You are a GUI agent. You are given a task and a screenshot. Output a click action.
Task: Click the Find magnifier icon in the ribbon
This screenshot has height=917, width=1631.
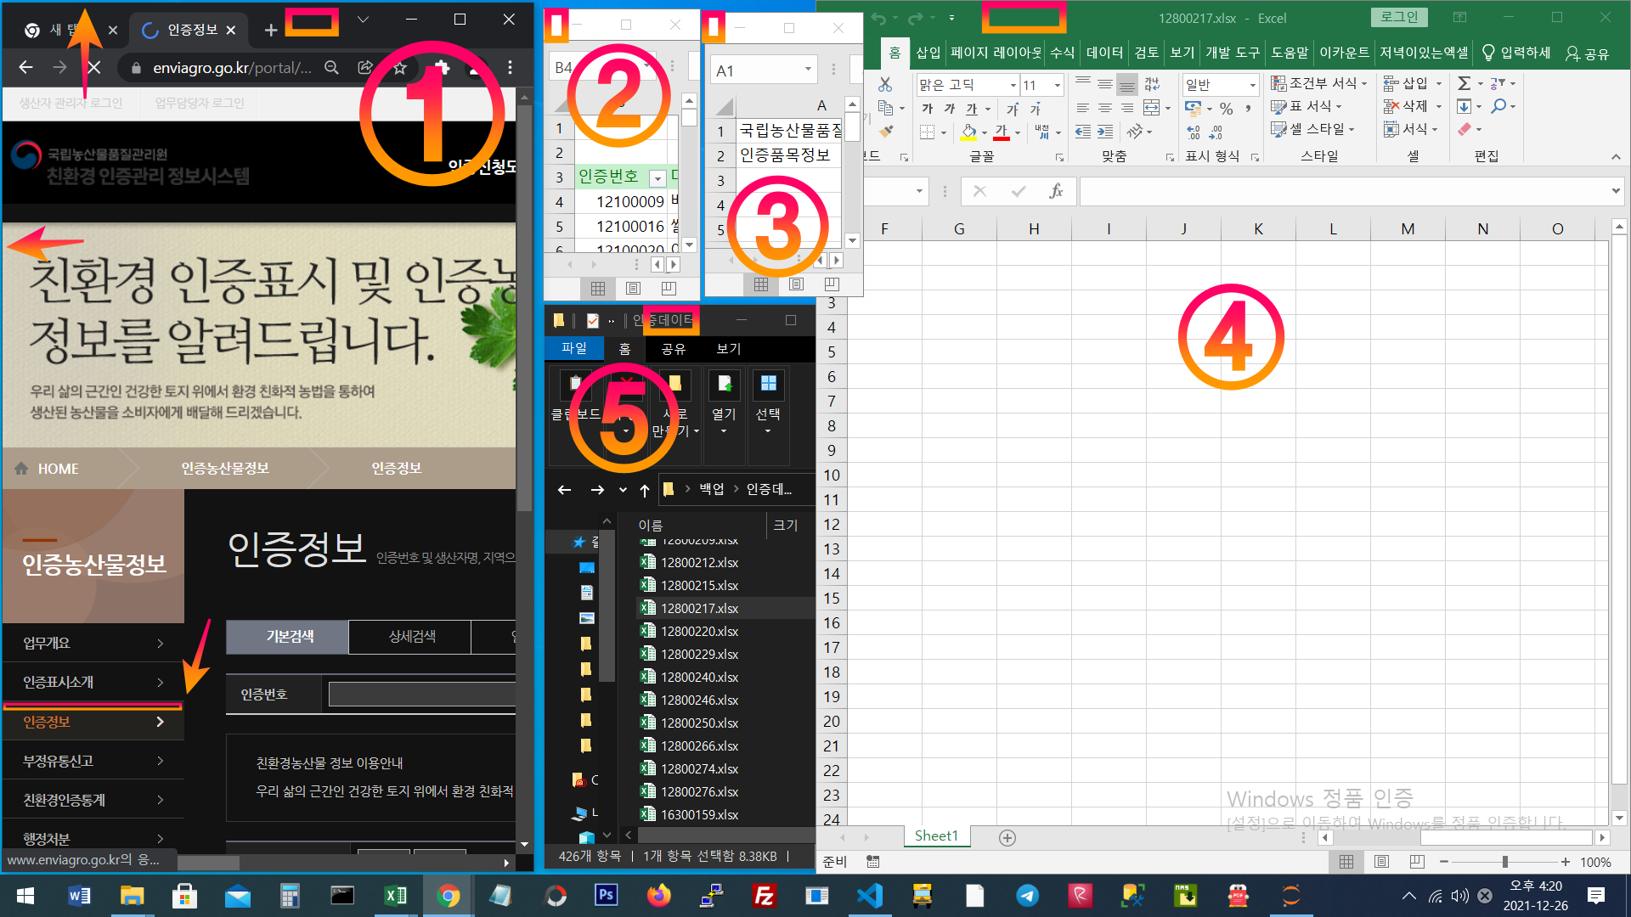coord(1498,106)
